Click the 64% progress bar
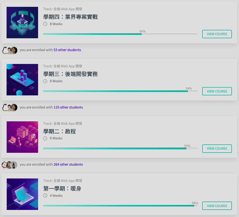Image resolution: width=239 pixels, height=217 pixels. [x=120, y=34]
